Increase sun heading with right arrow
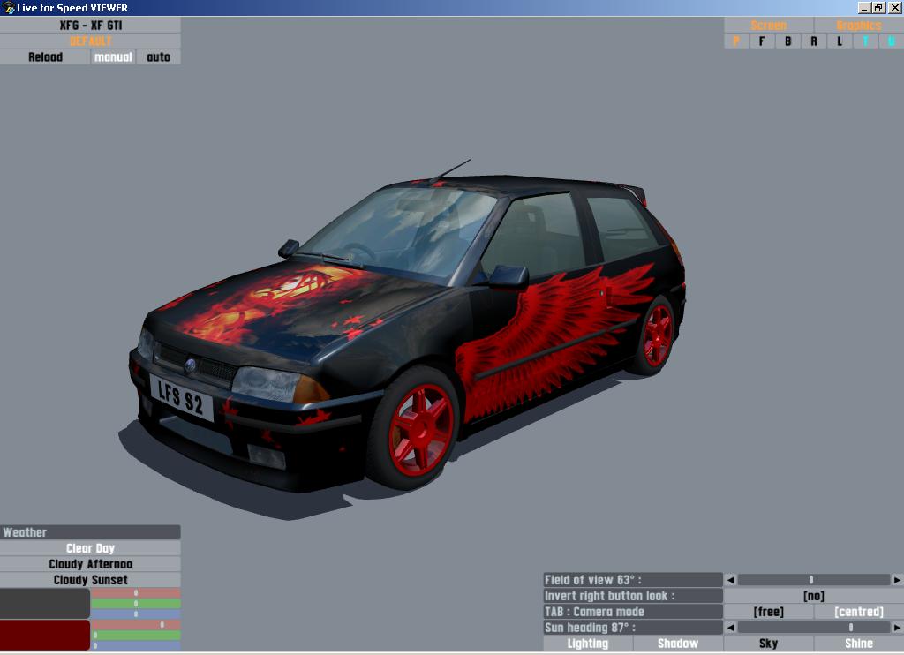The width and height of the screenshot is (904, 655). tap(897, 628)
